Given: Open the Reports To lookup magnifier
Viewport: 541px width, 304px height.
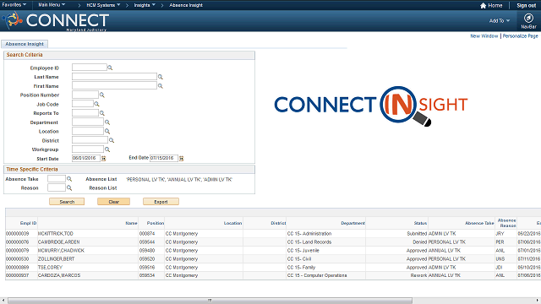Looking at the screenshot, I should [x=101, y=113].
